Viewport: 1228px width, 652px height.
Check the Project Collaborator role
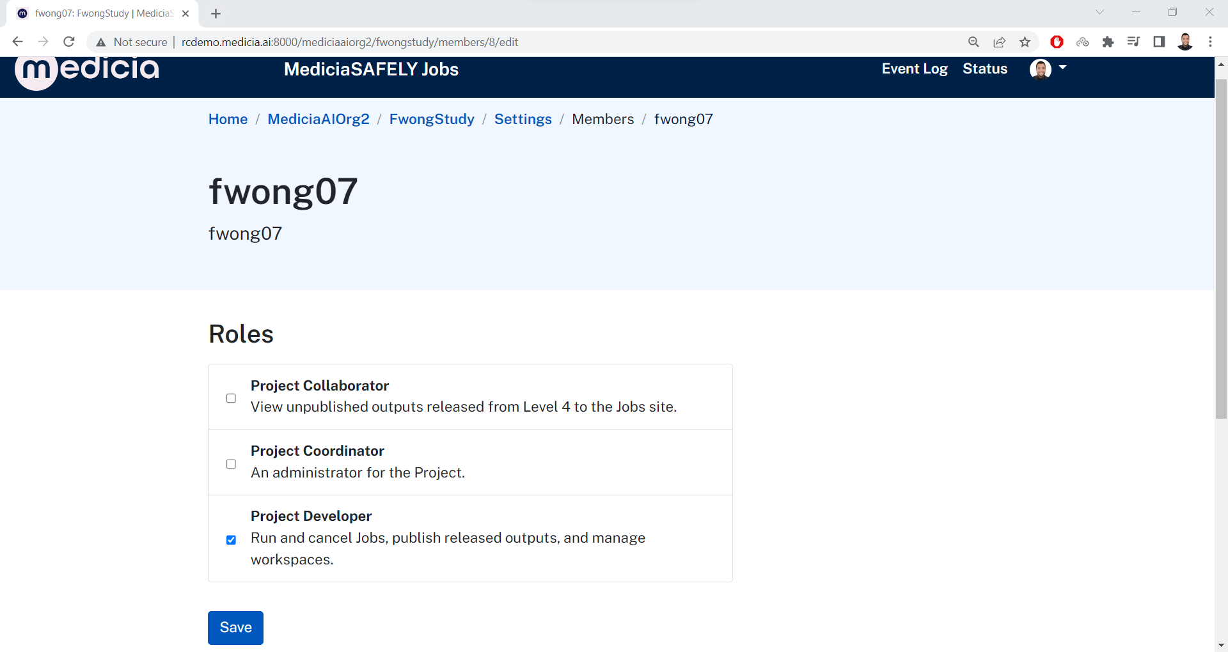click(231, 398)
